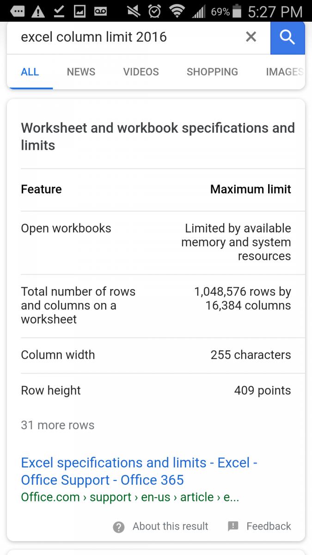Tap the Feedback link text

coord(269,526)
